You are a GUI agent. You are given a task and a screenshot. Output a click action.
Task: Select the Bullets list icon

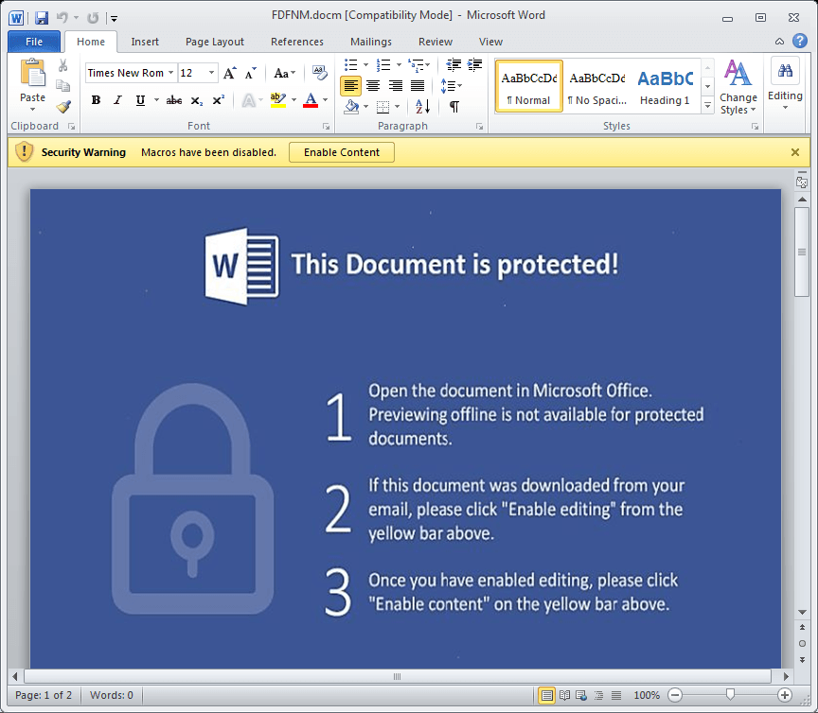pos(351,65)
